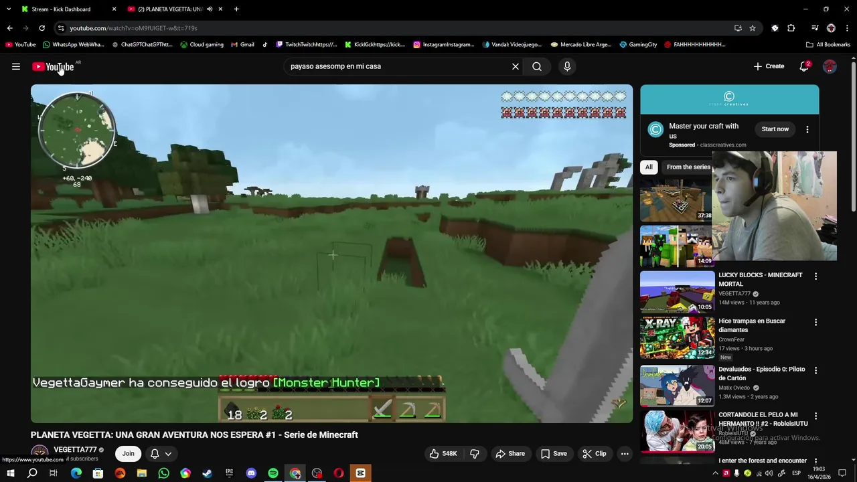Open taskbar volume control
857x482 pixels.
point(769,473)
